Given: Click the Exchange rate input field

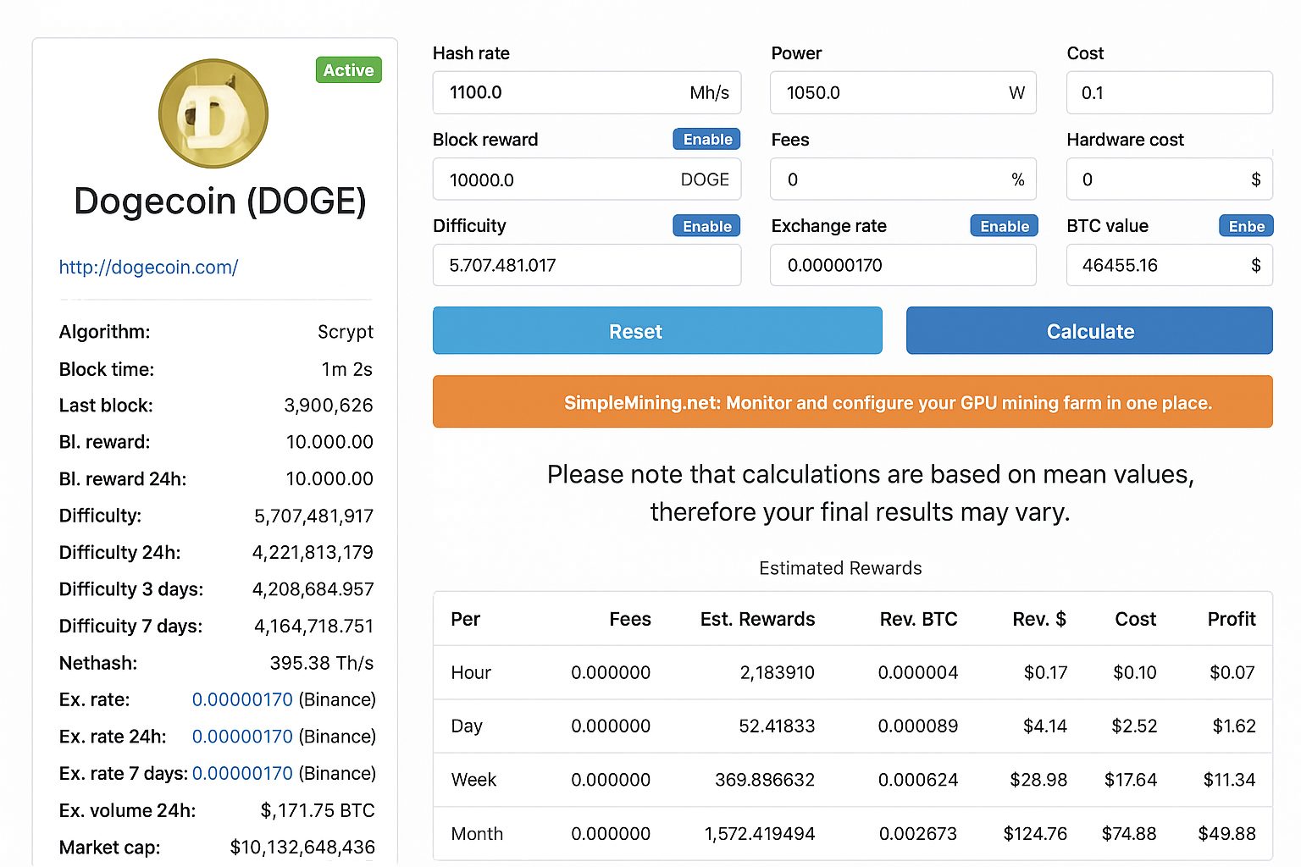Looking at the screenshot, I should (x=903, y=265).
